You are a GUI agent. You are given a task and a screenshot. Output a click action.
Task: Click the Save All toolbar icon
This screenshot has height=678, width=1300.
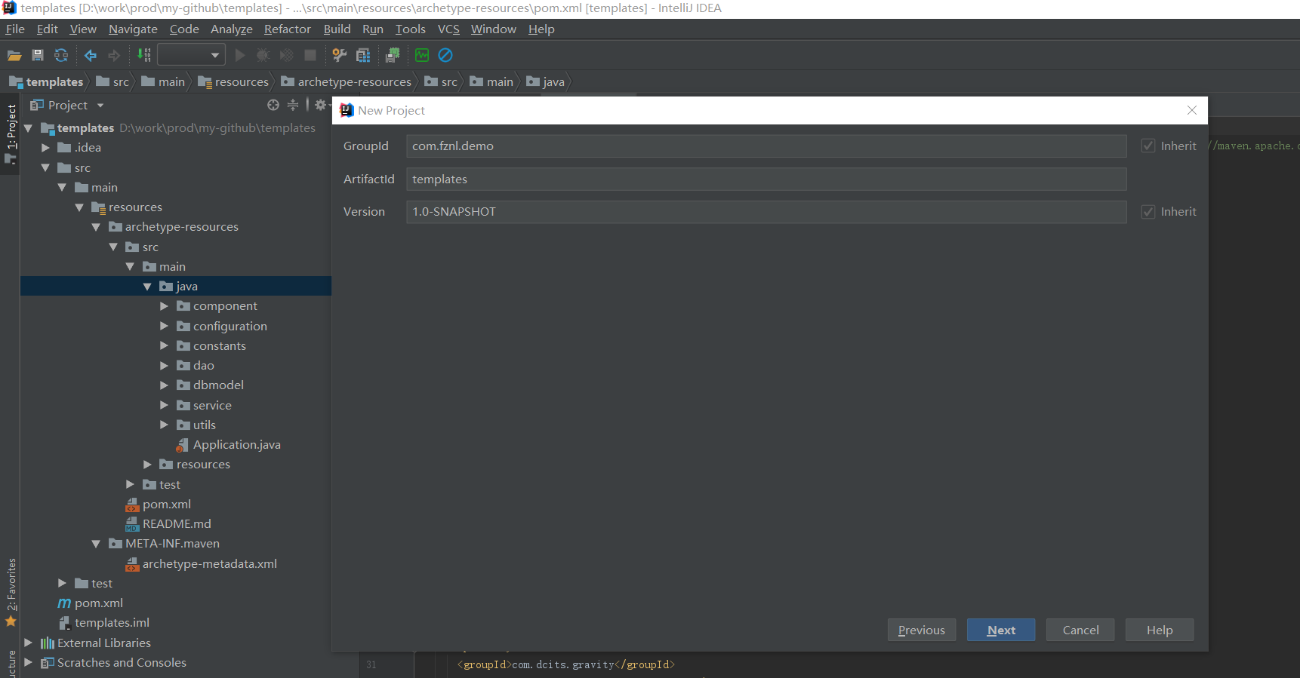point(38,55)
